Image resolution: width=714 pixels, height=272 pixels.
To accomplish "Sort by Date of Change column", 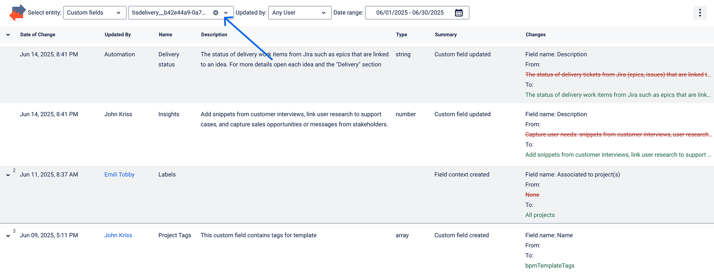I will click(x=38, y=35).
